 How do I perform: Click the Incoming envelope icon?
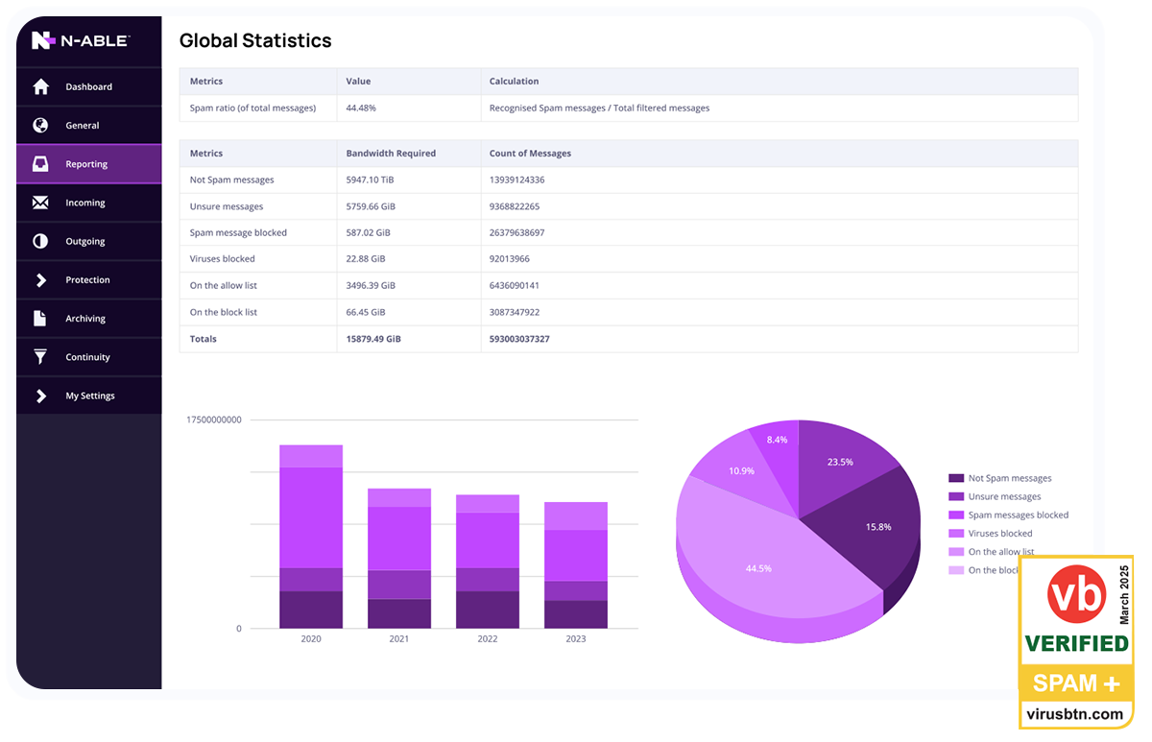(x=40, y=203)
